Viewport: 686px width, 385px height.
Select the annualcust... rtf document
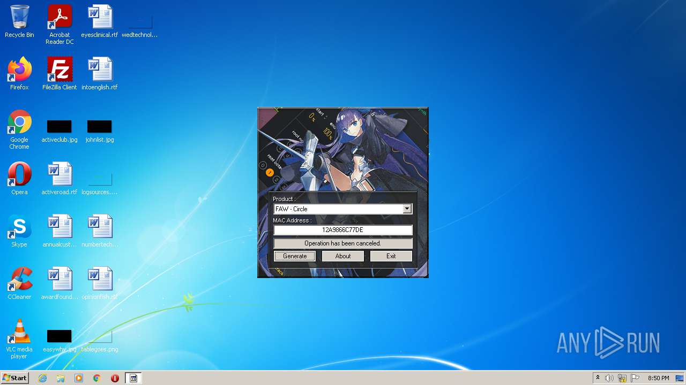(59, 231)
